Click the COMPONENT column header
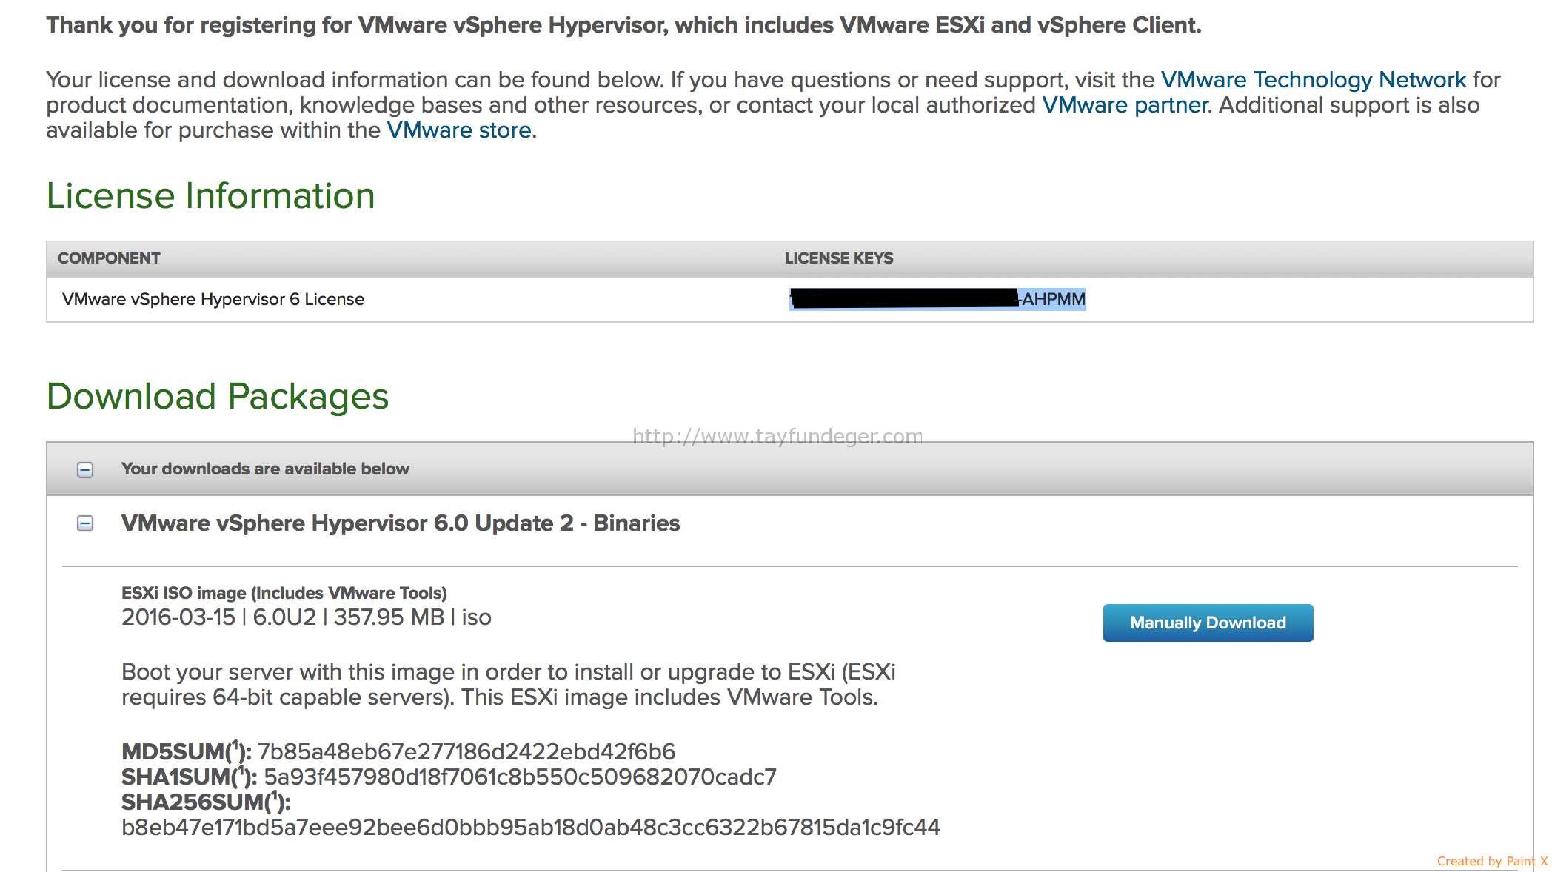Viewport: 1552px width, 872px height. pyautogui.click(x=109, y=258)
